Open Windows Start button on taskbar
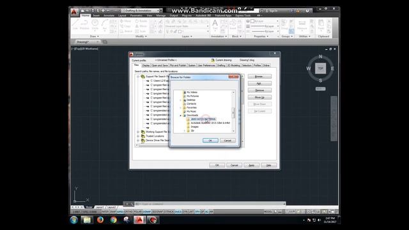Screen dimensions: 409x230 (74, 220)
